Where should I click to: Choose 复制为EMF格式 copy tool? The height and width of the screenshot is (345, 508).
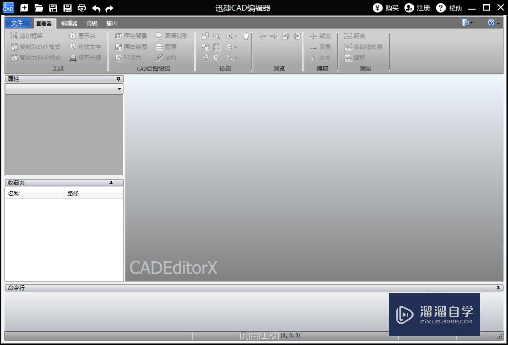pyautogui.click(x=36, y=47)
